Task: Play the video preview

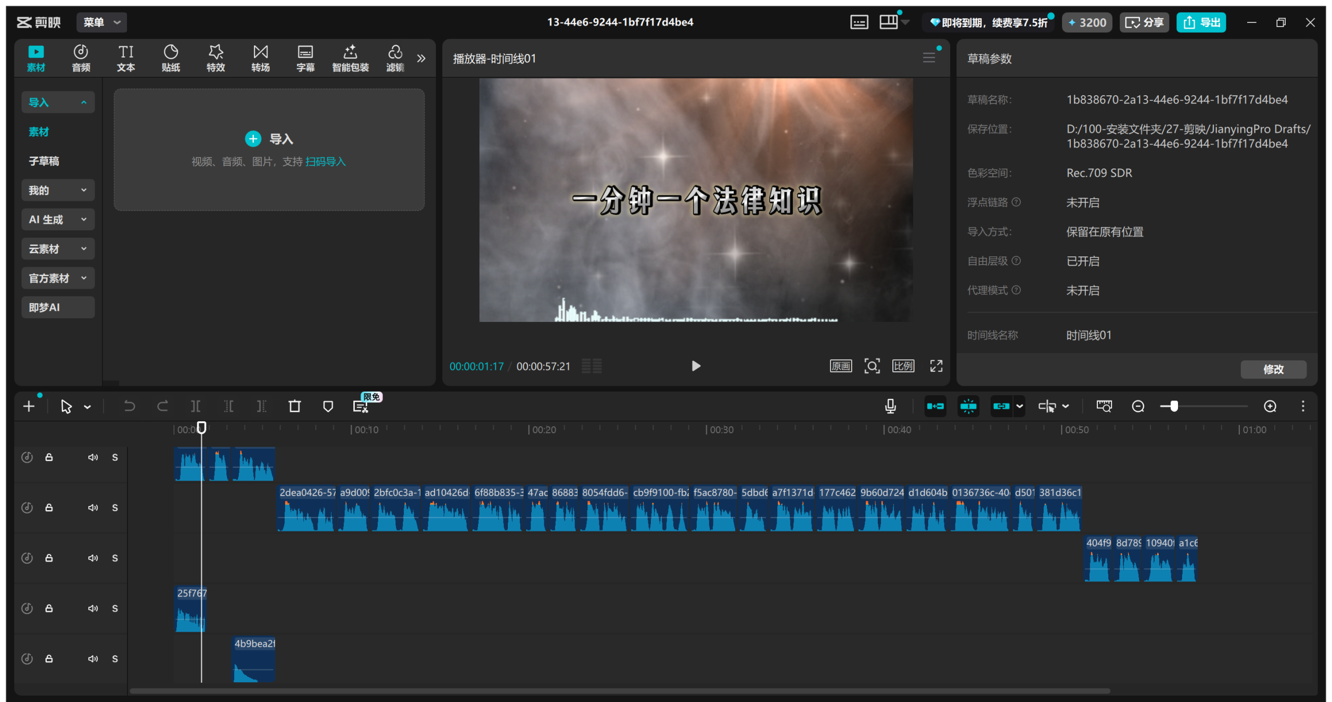Action: (696, 366)
